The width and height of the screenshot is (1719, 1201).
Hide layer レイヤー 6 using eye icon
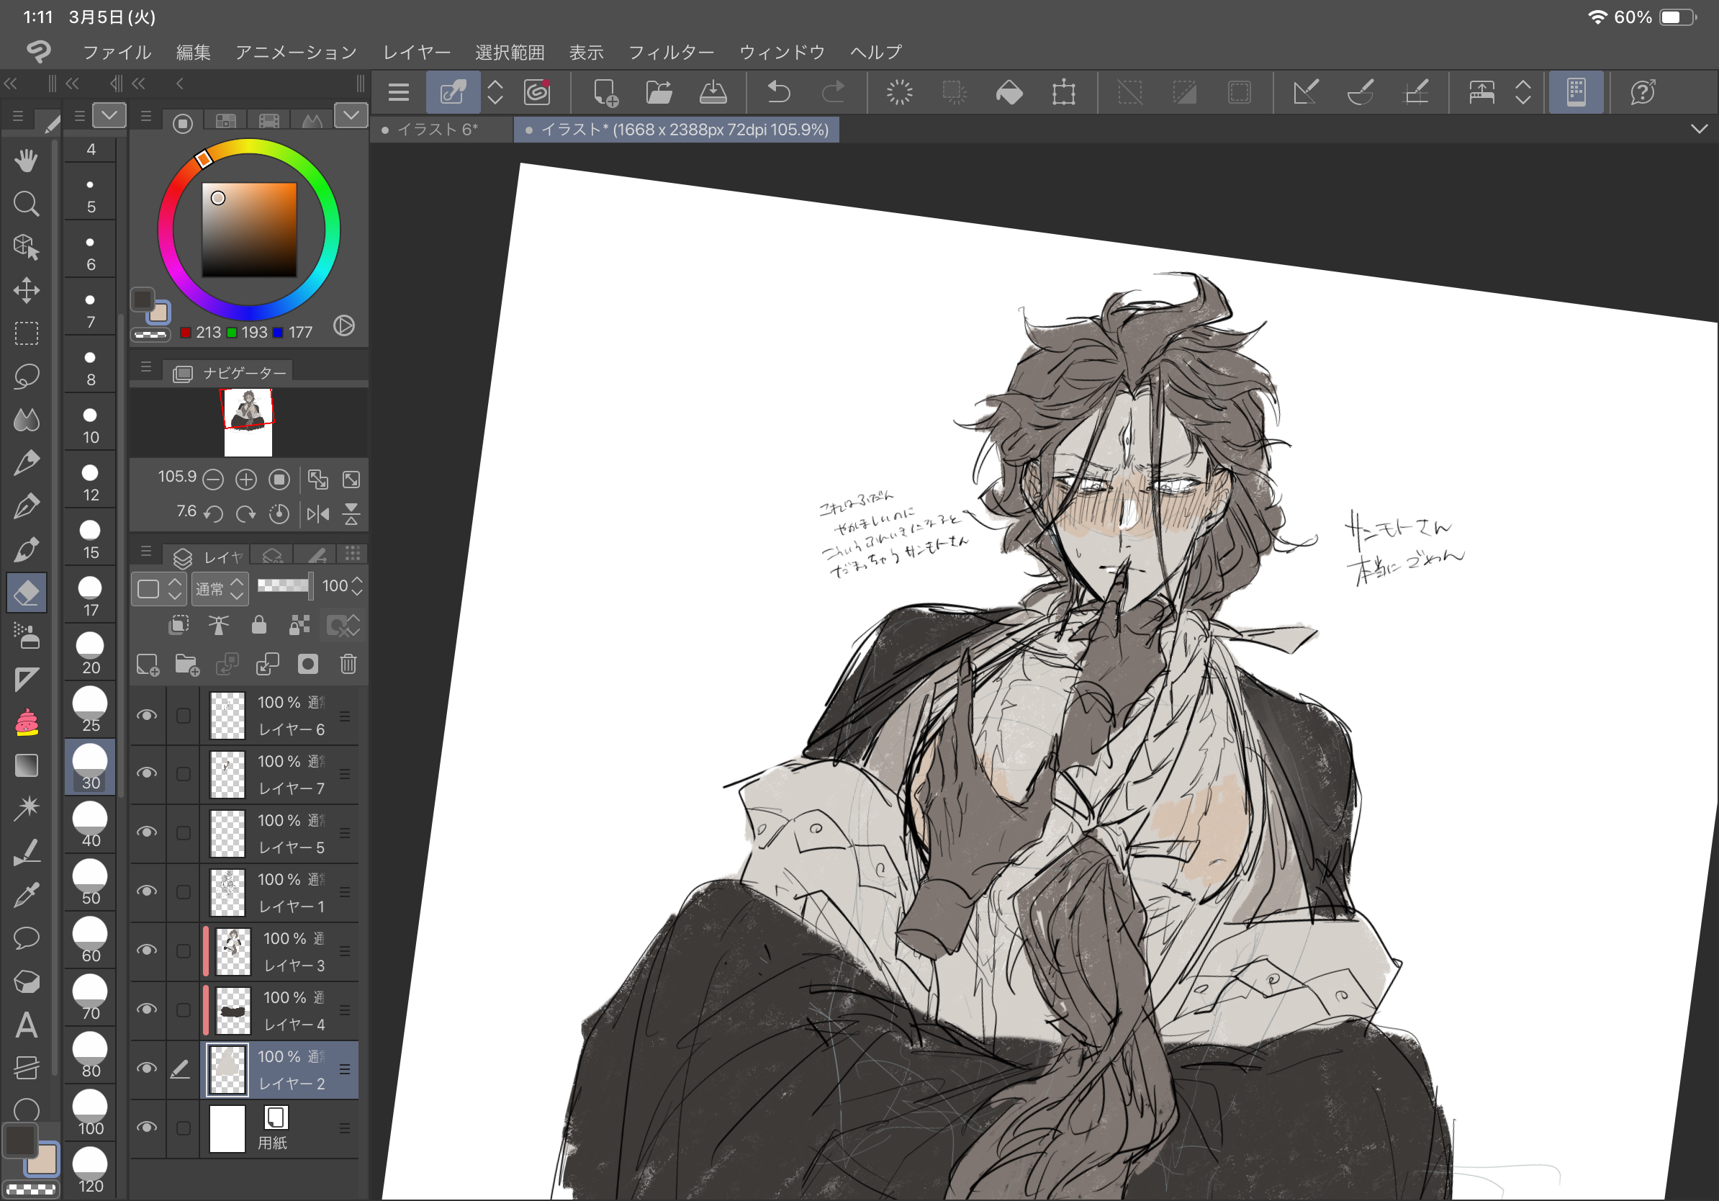tap(147, 715)
